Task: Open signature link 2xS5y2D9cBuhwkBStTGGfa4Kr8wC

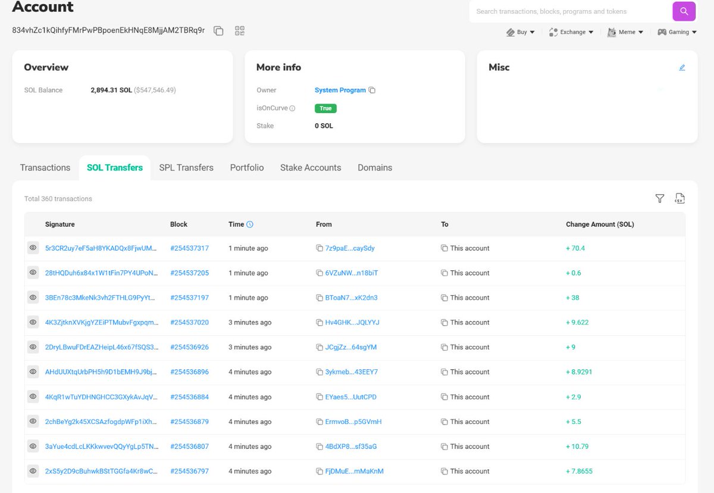Action: [101, 472]
